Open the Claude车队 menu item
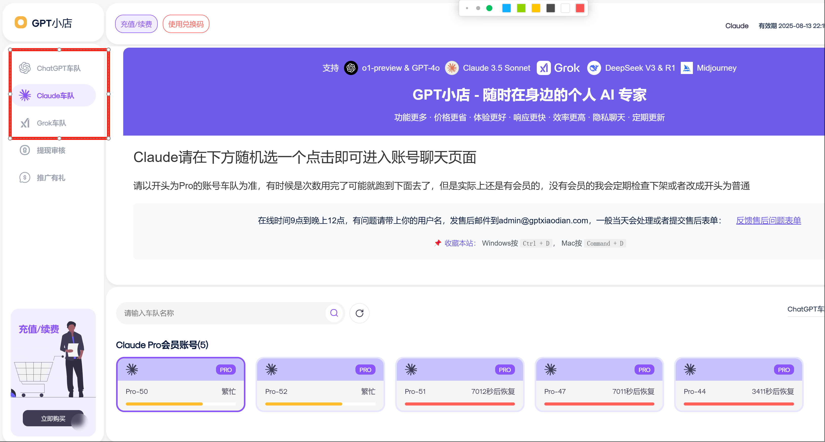Screen dimensions: 825x442 54,95
